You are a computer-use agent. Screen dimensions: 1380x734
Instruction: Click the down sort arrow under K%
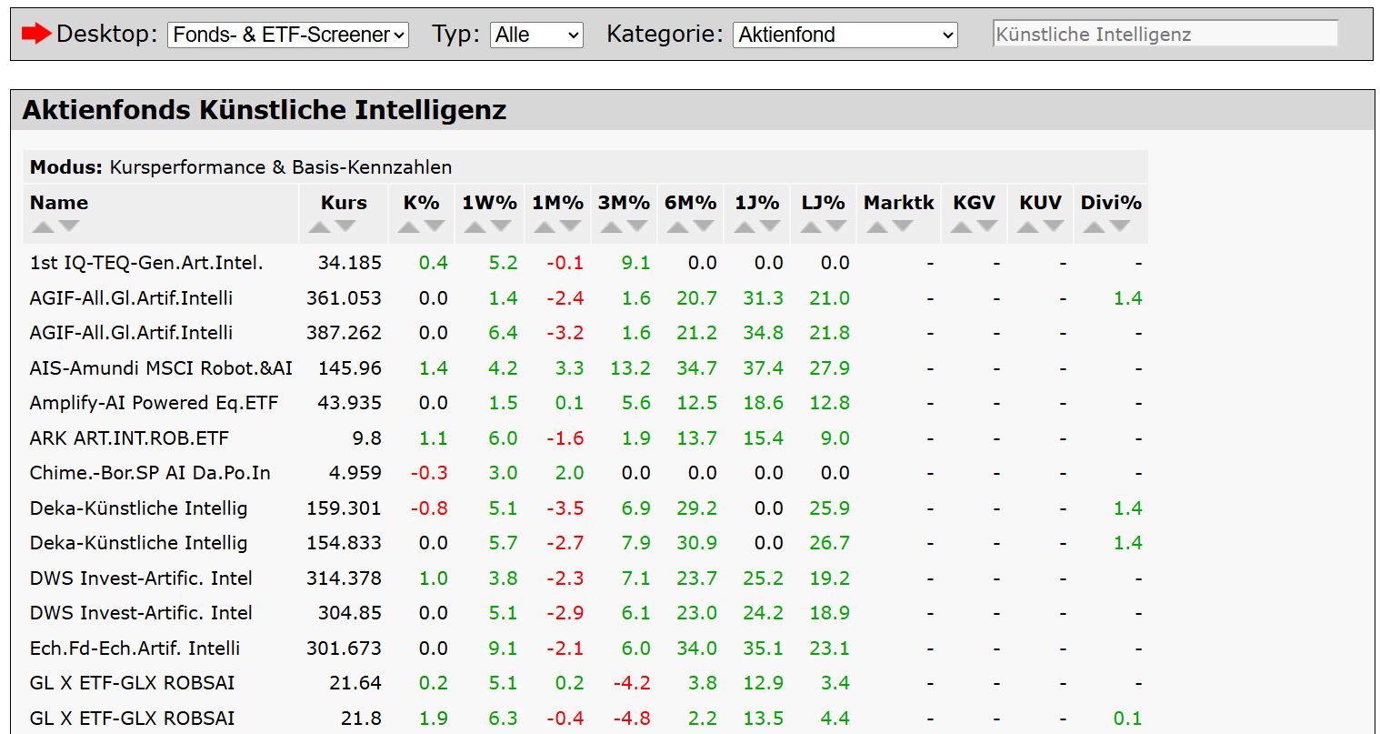click(435, 226)
